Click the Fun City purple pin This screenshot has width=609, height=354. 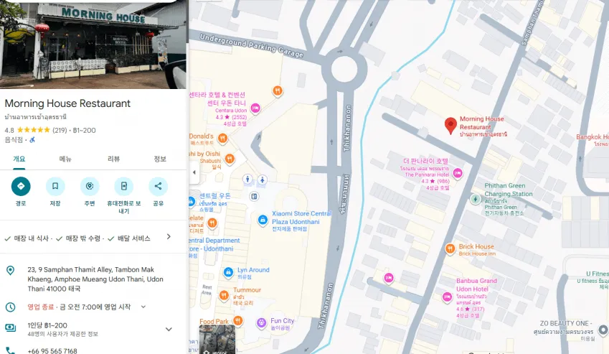[x=262, y=322]
